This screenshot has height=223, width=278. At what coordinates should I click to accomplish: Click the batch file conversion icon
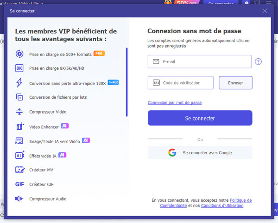pyautogui.click(x=19, y=97)
